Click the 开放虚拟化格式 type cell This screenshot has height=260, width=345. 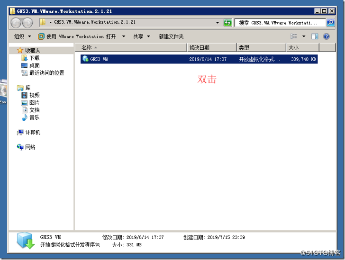pyautogui.click(x=260, y=59)
